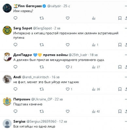127x130 pixels.
Task: Open the @Ukraine_OP profile handle
Action: pos(41,99)
